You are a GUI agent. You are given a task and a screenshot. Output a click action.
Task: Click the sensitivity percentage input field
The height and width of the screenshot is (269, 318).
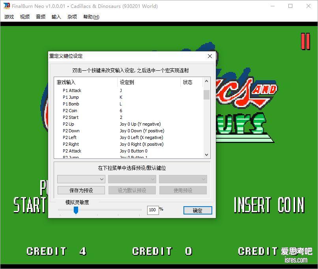(153, 210)
